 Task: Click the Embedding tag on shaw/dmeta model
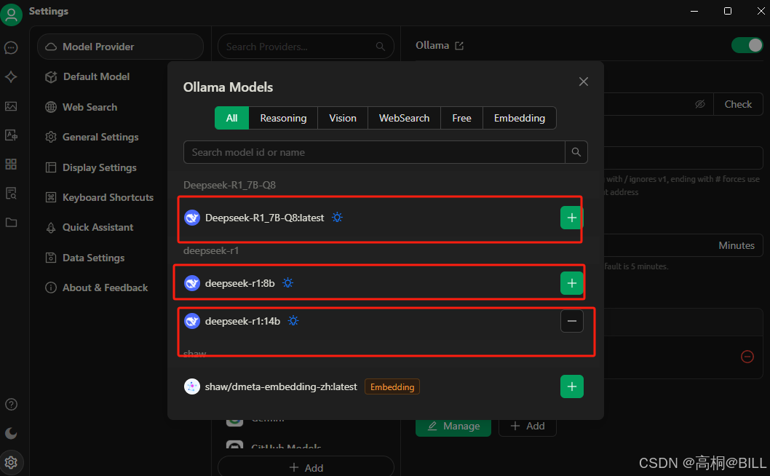click(x=392, y=387)
